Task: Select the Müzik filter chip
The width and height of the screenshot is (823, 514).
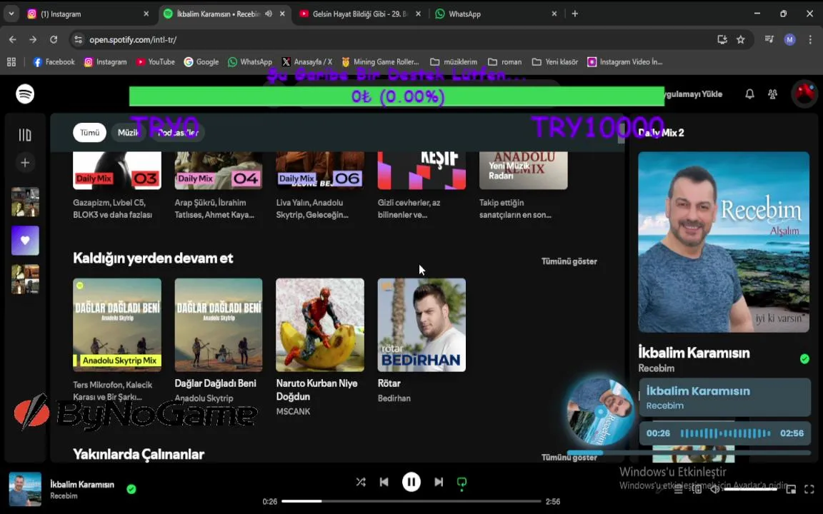Action: click(x=128, y=133)
